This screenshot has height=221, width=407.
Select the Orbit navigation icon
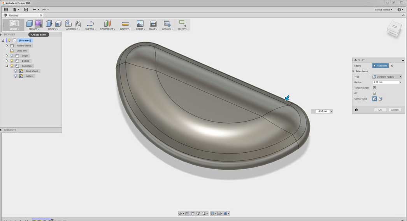point(180,214)
